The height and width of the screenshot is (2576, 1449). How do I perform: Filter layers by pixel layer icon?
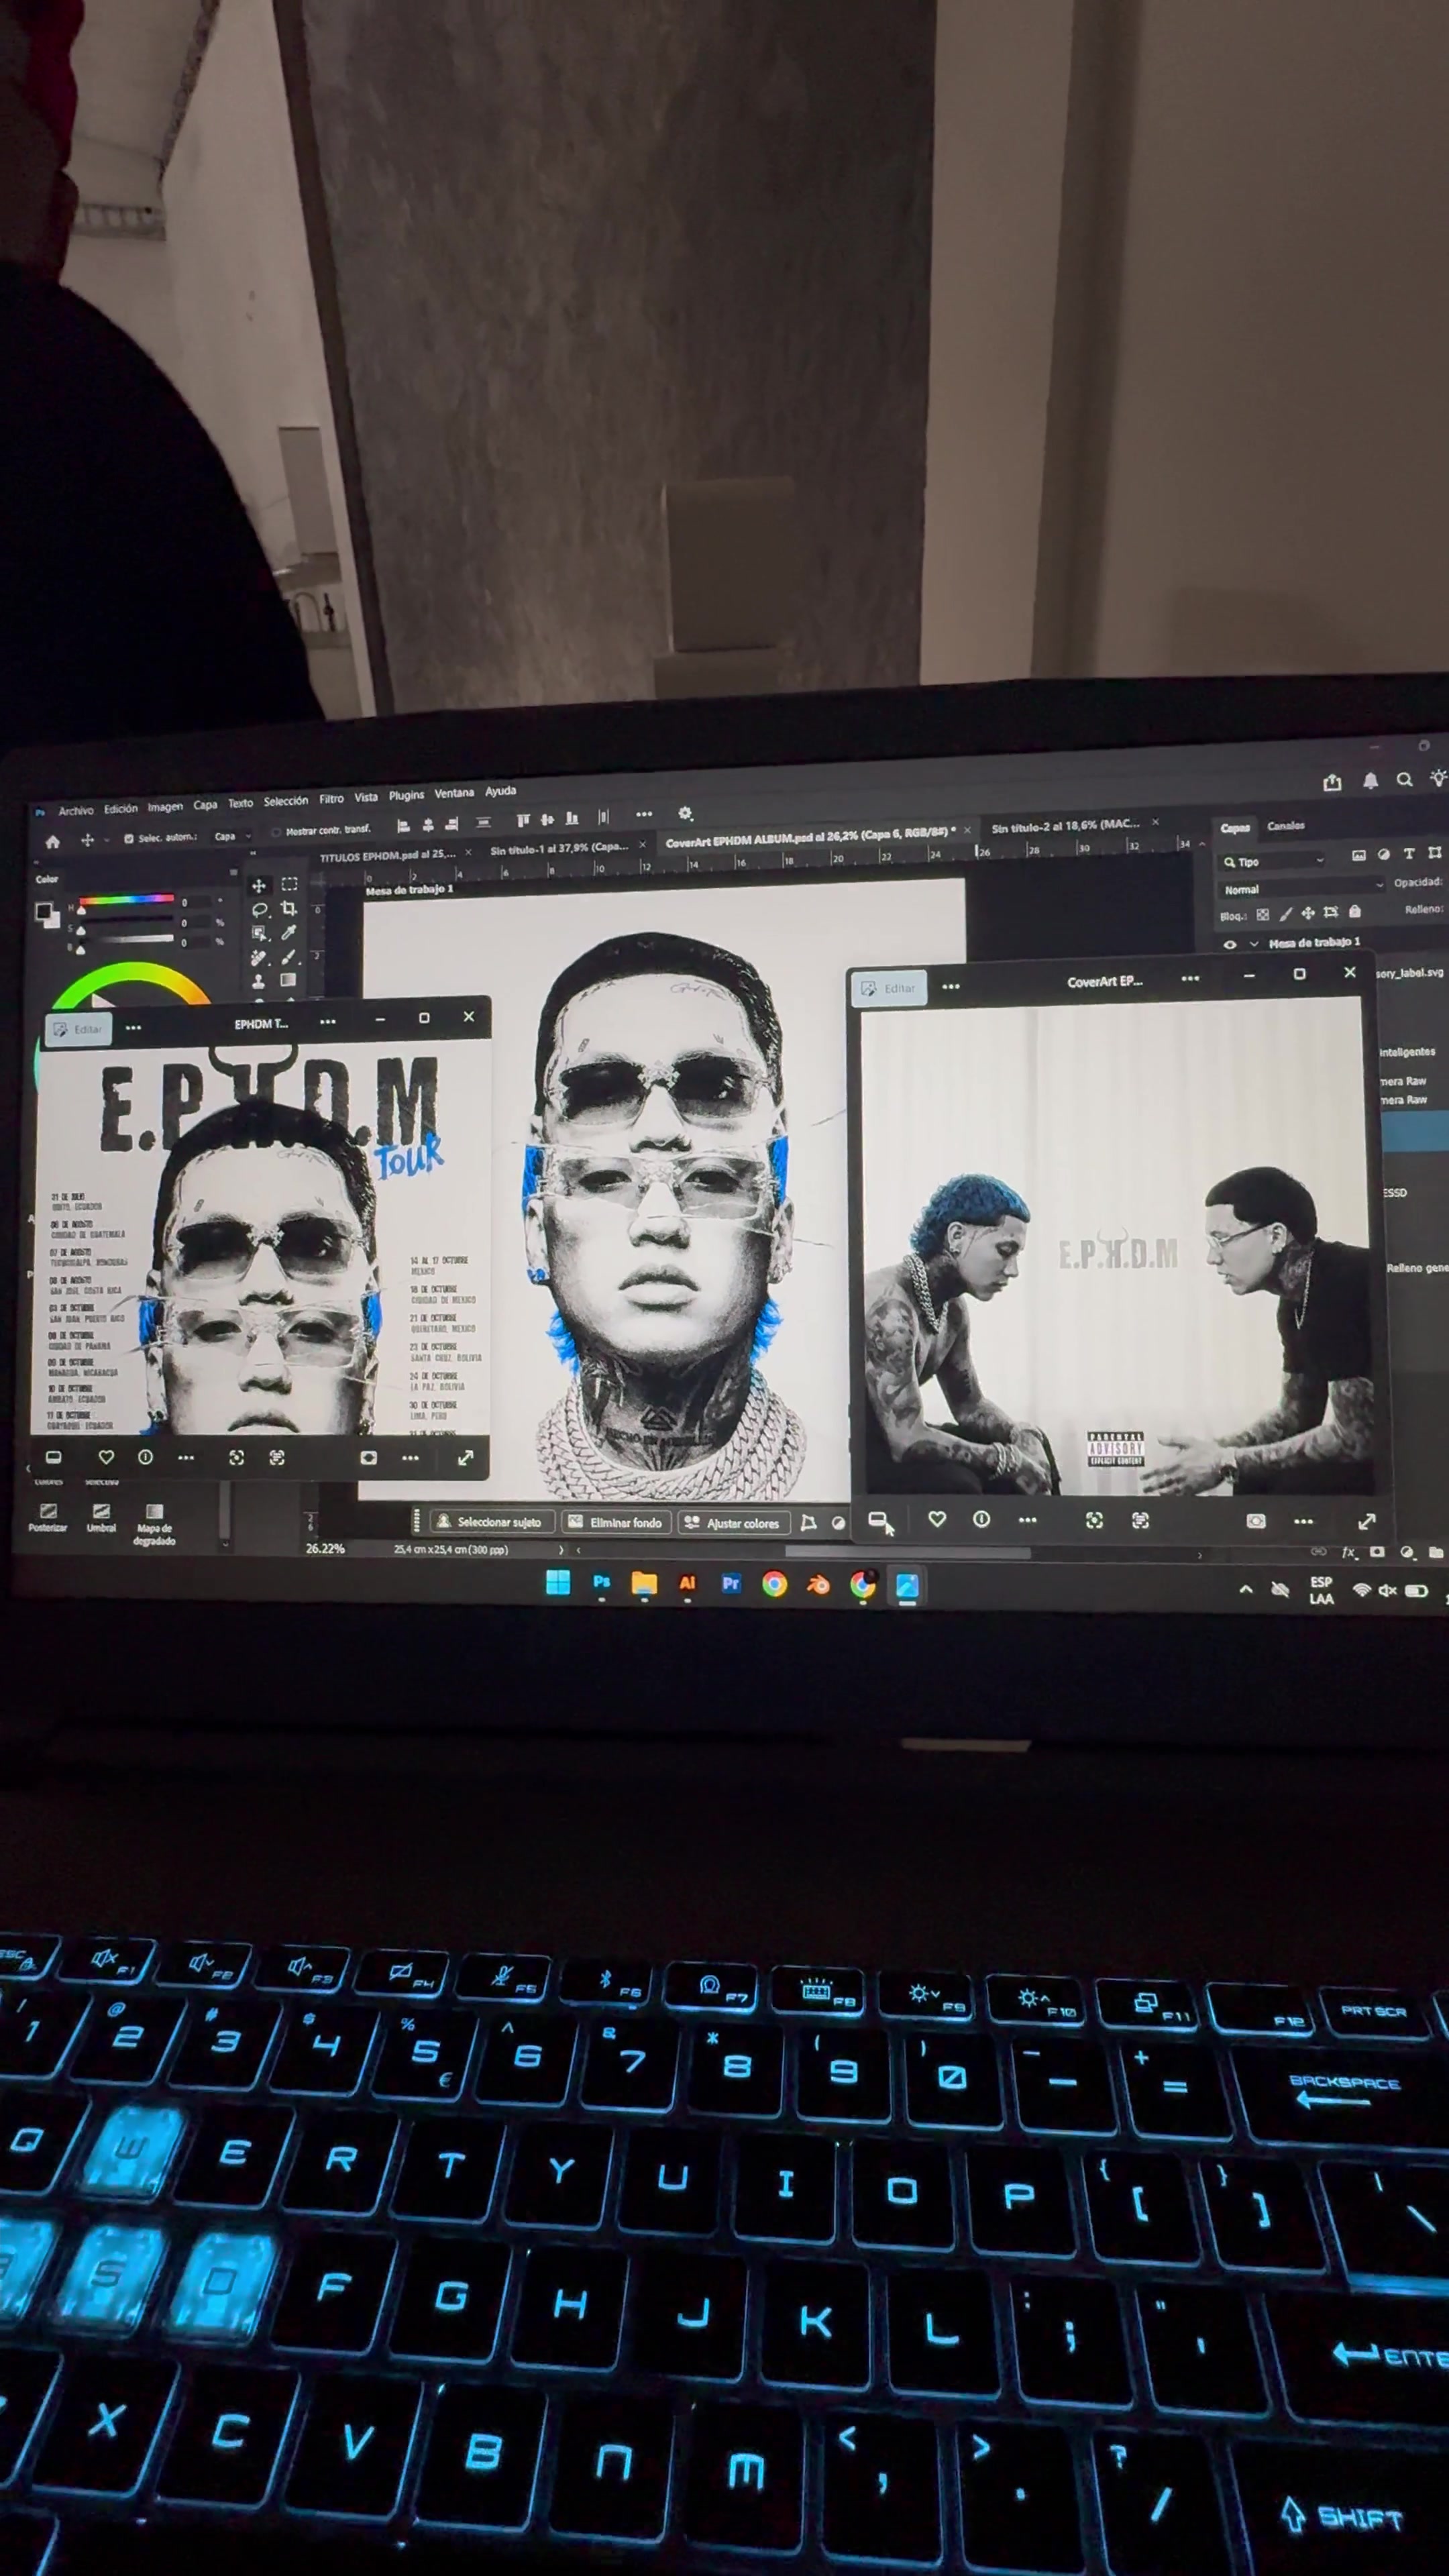coord(1358,855)
